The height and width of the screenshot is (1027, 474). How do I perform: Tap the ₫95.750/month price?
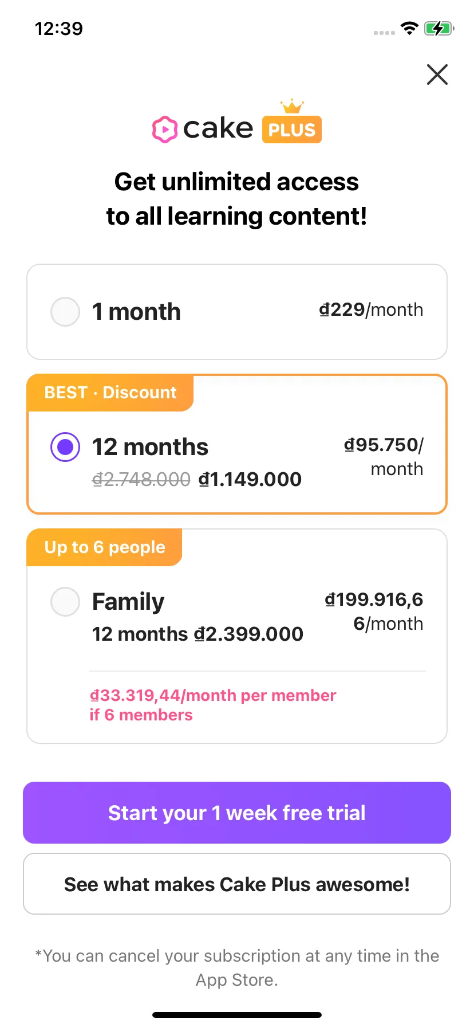click(x=384, y=456)
